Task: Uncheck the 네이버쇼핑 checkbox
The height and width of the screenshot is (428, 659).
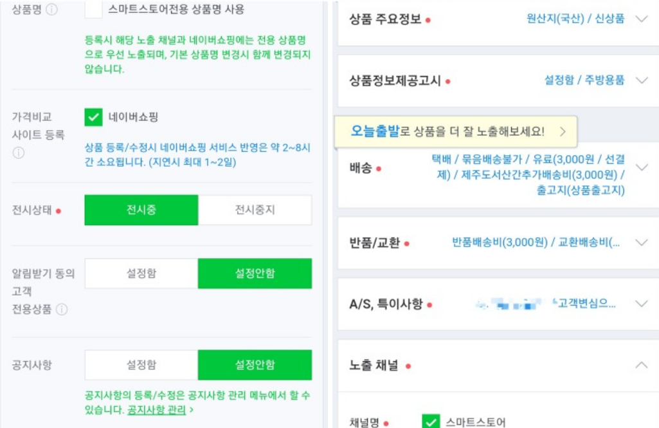Action: (92, 118)
